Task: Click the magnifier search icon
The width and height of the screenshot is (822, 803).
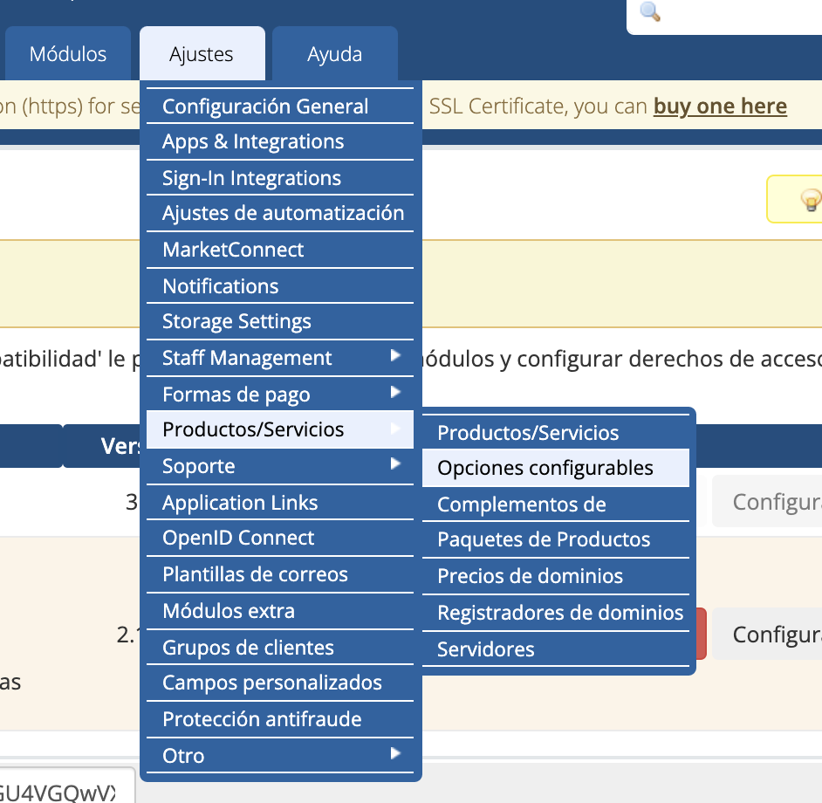Action: pyautogui.click(x=650, y=11)
